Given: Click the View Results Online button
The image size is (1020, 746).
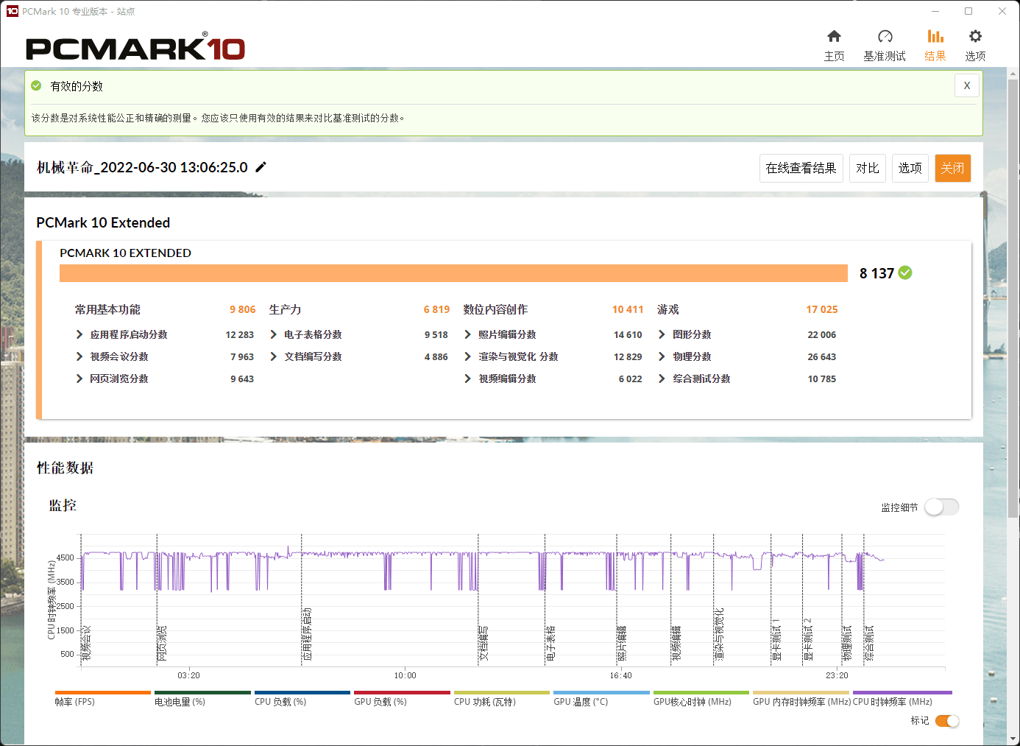Looking at the screenshot, I should pyautogui.click(x=801, y=168).
